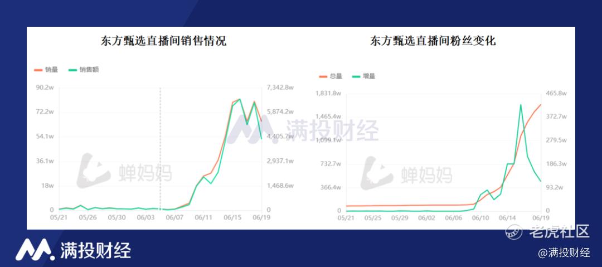Click the 465.8w axis value

[x=557, y=93]
